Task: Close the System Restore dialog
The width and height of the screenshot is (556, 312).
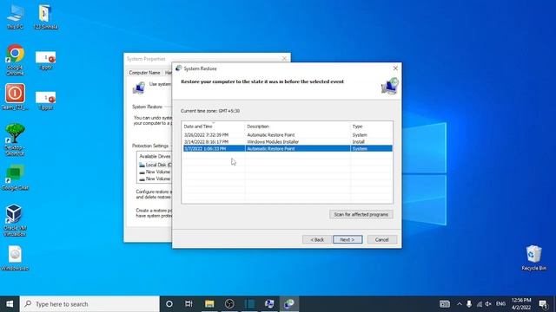Action: pyautogui.click(x=395, y=68)
